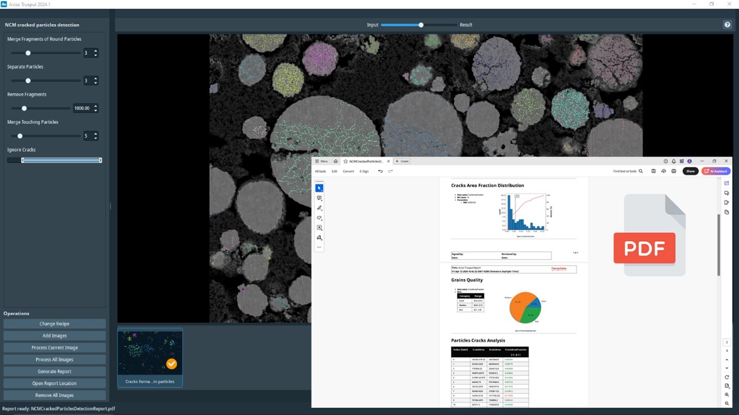
Task: Open the print icon in Acrobat toolbar
Action: [674, 171]
